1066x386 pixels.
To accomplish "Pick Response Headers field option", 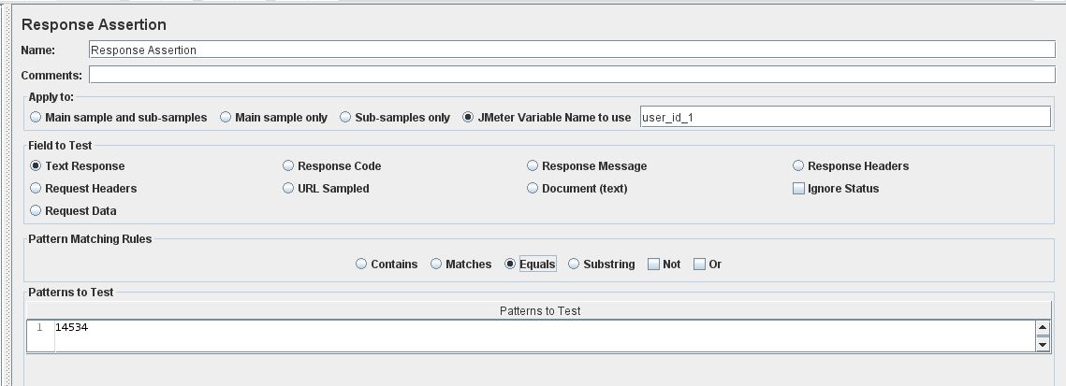I will coord(799,166).
